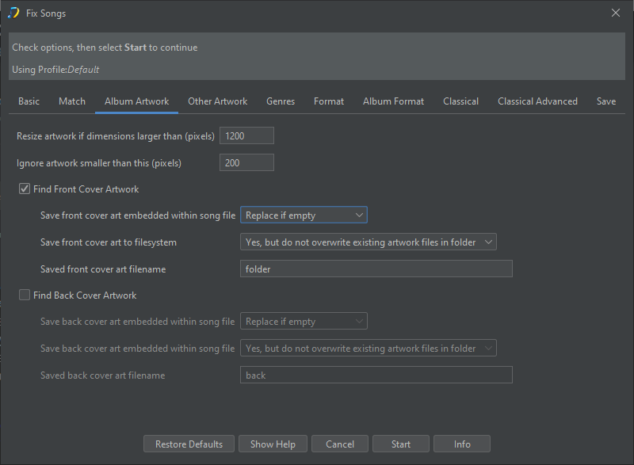The width and height of the screenshot is (634, 465).
Task: Open the Album Format tab
Action: tap(393, 101)
